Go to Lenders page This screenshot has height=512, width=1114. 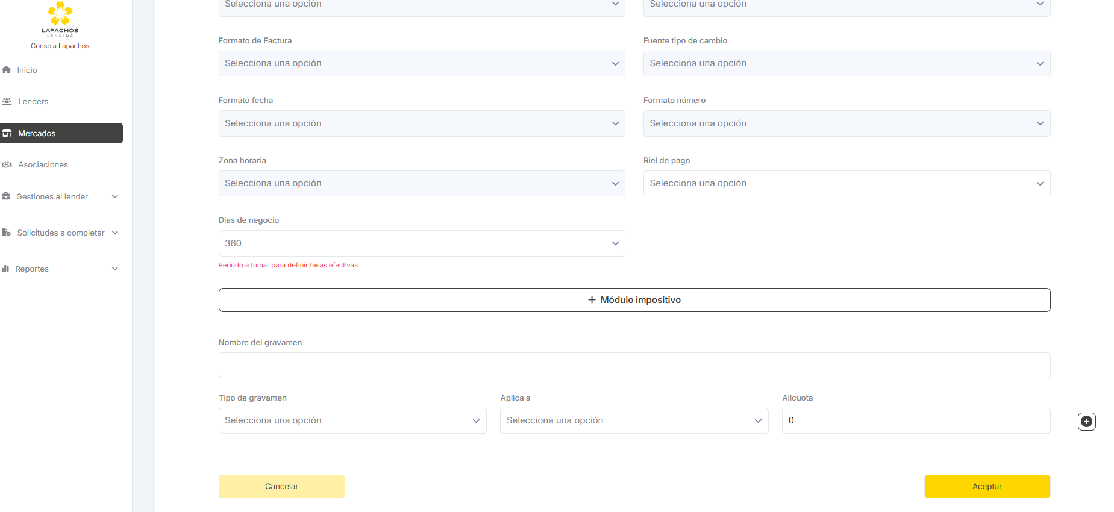33,101
